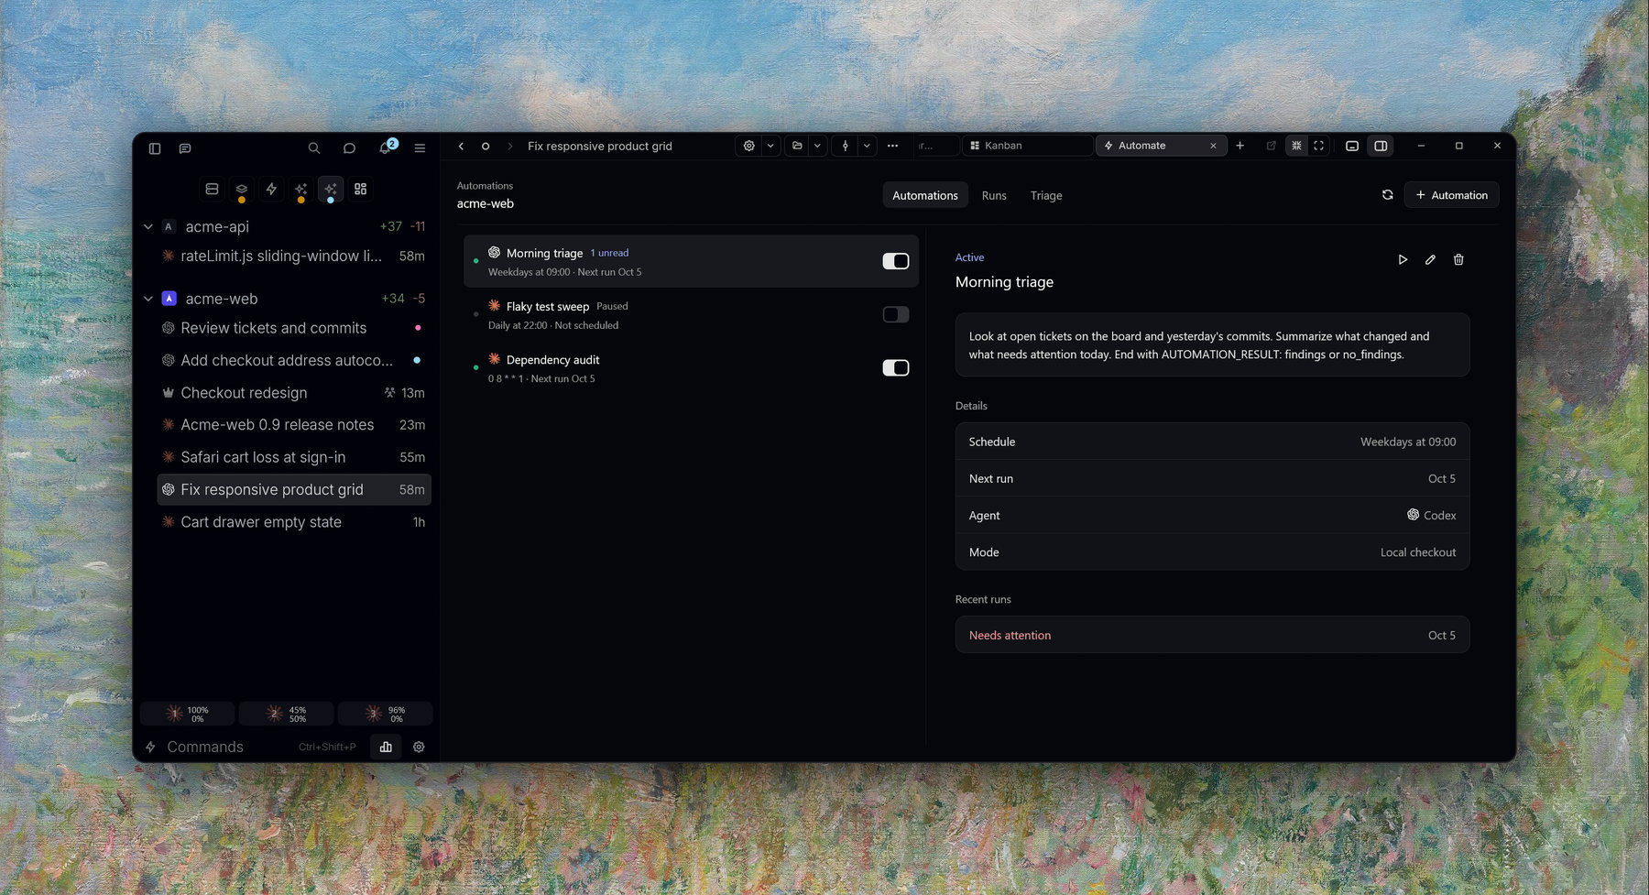Click the 96% / 0% usage meter
The image size is (1649, 895).
click(385, 714)
